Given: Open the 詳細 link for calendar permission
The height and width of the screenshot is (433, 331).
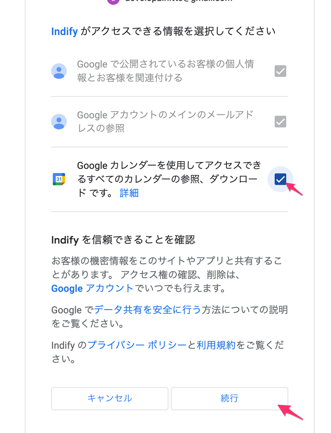Looking at the screenshot, I should (129, 193).
